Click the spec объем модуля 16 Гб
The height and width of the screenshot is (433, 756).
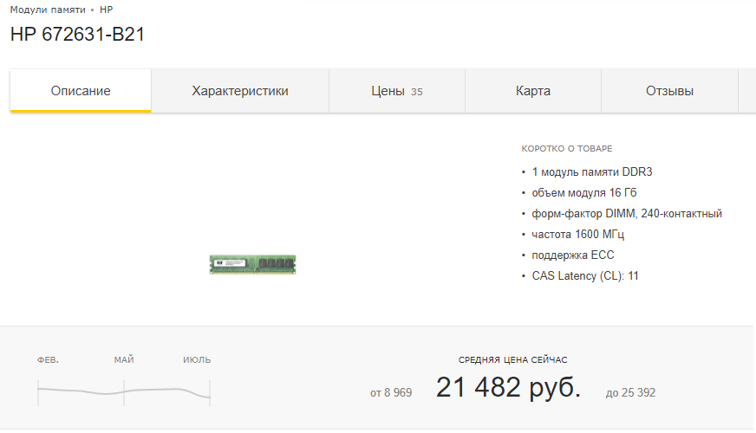point(583,192)
